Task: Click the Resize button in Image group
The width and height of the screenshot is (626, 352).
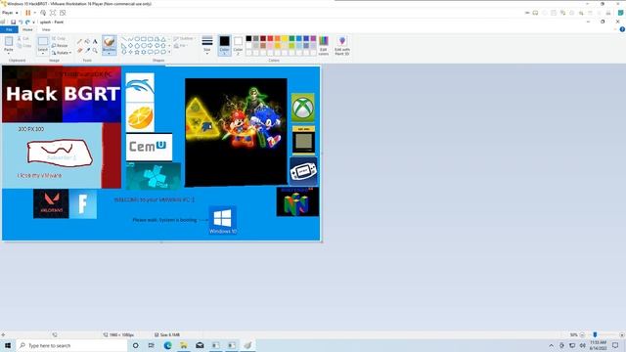Action: 60,46
